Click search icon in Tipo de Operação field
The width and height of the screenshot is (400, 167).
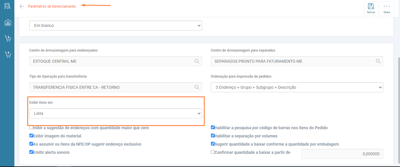coord(197,87)
